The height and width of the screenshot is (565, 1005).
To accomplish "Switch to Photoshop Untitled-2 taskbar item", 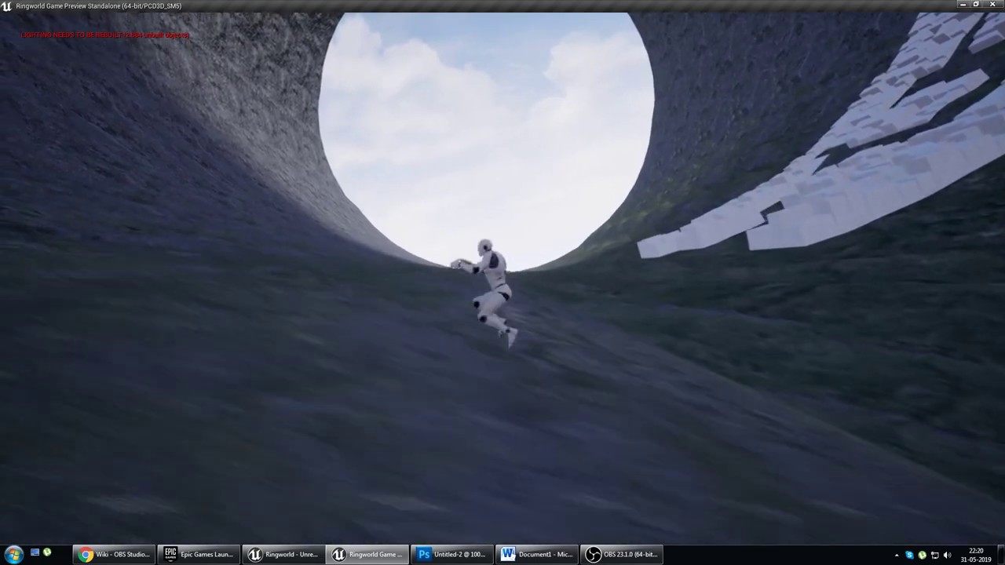I will [x=452, y=555].
